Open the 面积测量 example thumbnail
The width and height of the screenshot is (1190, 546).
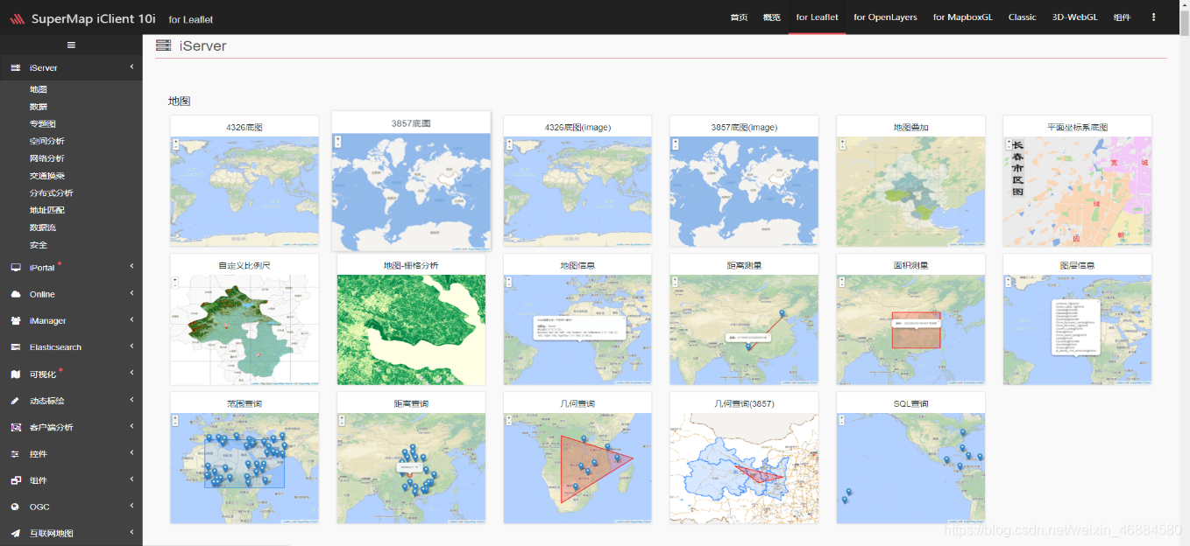pos(910,319)
